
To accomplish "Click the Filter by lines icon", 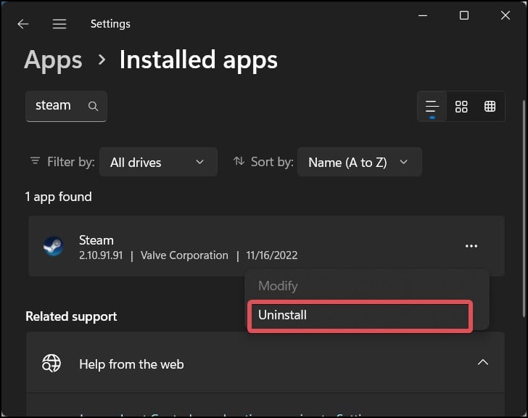I will pyautogui.click(x=35, y=161).
